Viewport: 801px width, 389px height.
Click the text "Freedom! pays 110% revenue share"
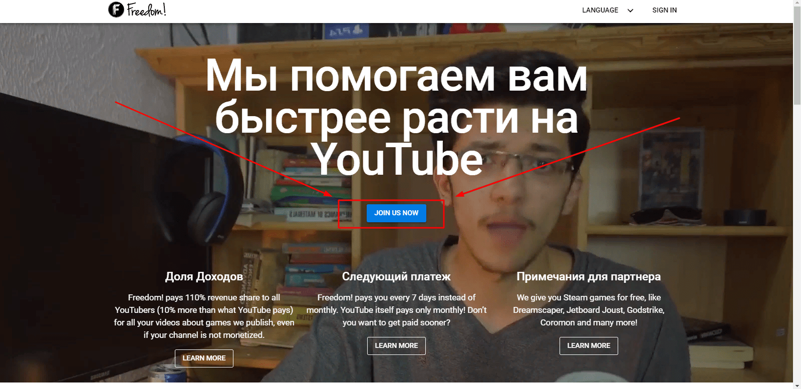pyautogui.click(x=192, y=297)
